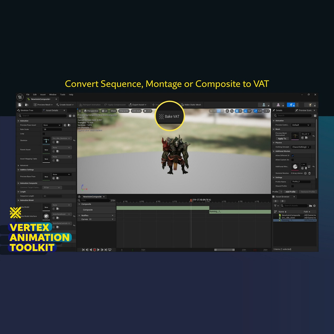Save the Additional Meshes collection icon
334x334 pixels.
click(x=309, y=166)
